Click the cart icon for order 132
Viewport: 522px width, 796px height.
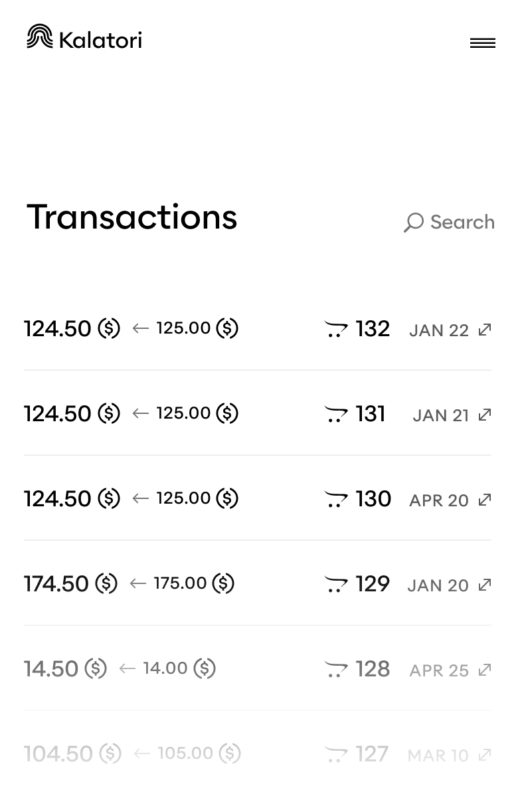click(x=336, y=330)
